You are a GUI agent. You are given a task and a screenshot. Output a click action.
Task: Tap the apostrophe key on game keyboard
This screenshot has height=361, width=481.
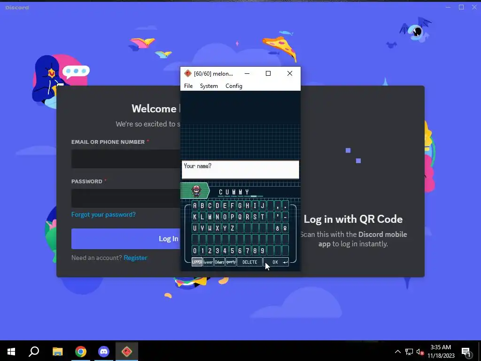pyautogui.click(x=278, y=217)
